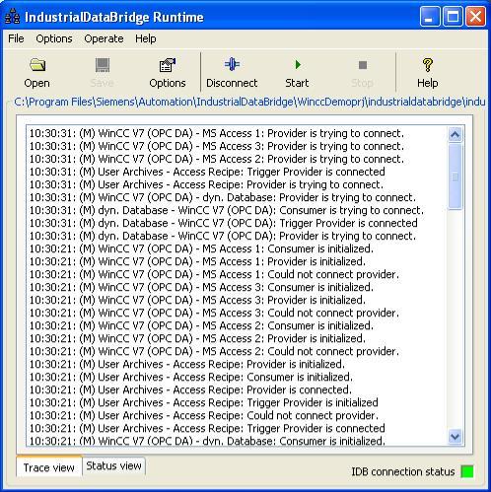This screenshot has width=491, height=492.
Task: Select 'Access Recipe: Provider is initialized' line
Action: click(x=187, y=364)
